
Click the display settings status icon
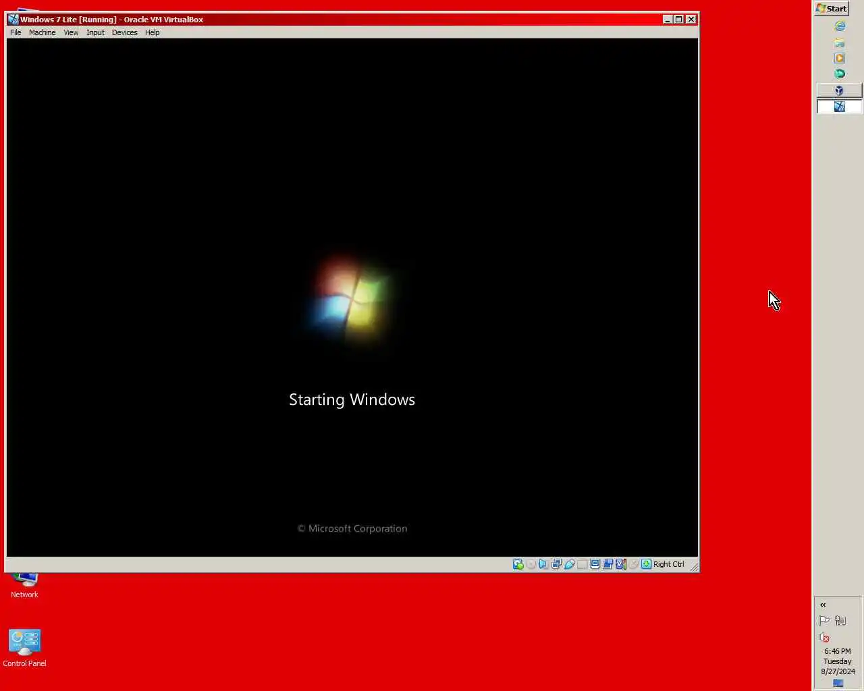[x=595, y=564]
